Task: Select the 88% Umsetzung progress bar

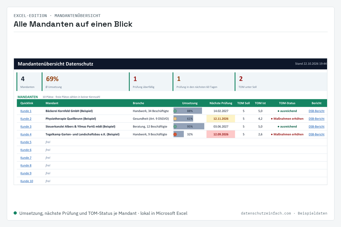Action: click(188, 111)
